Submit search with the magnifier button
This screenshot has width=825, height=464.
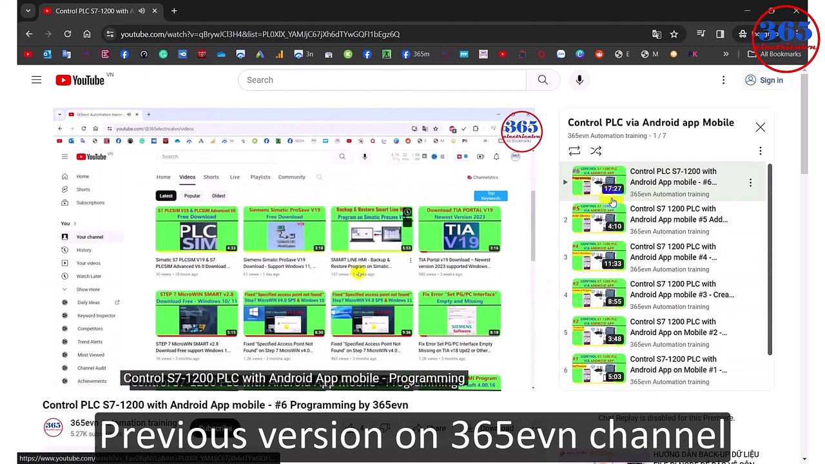(x=543, y=80)
